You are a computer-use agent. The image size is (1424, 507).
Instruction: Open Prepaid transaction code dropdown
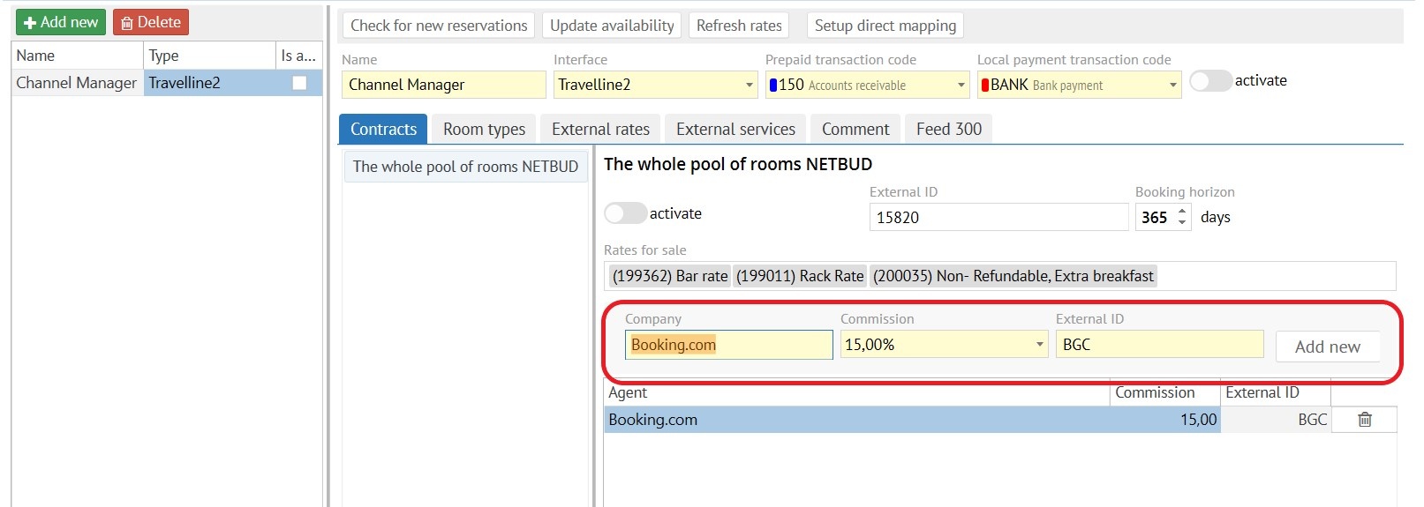pyautogui.click(x=961, y=86)
